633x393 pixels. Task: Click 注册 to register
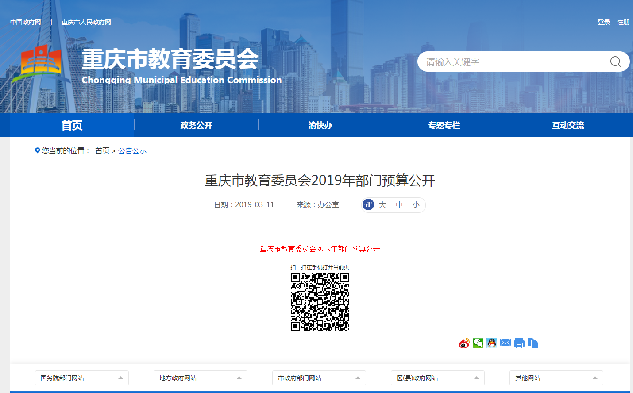coord(623,22)
